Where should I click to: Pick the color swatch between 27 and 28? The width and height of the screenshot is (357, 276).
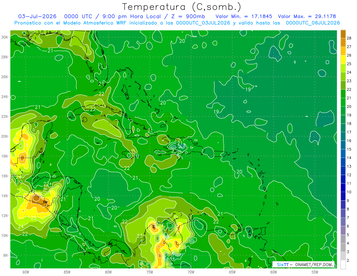pyautogui.click(x=343, y=42)
